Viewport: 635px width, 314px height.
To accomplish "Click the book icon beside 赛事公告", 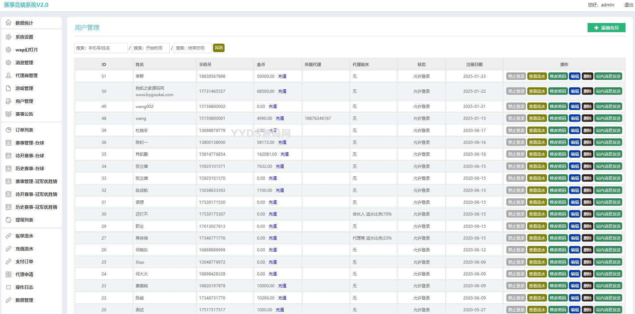I will [8, 114].
